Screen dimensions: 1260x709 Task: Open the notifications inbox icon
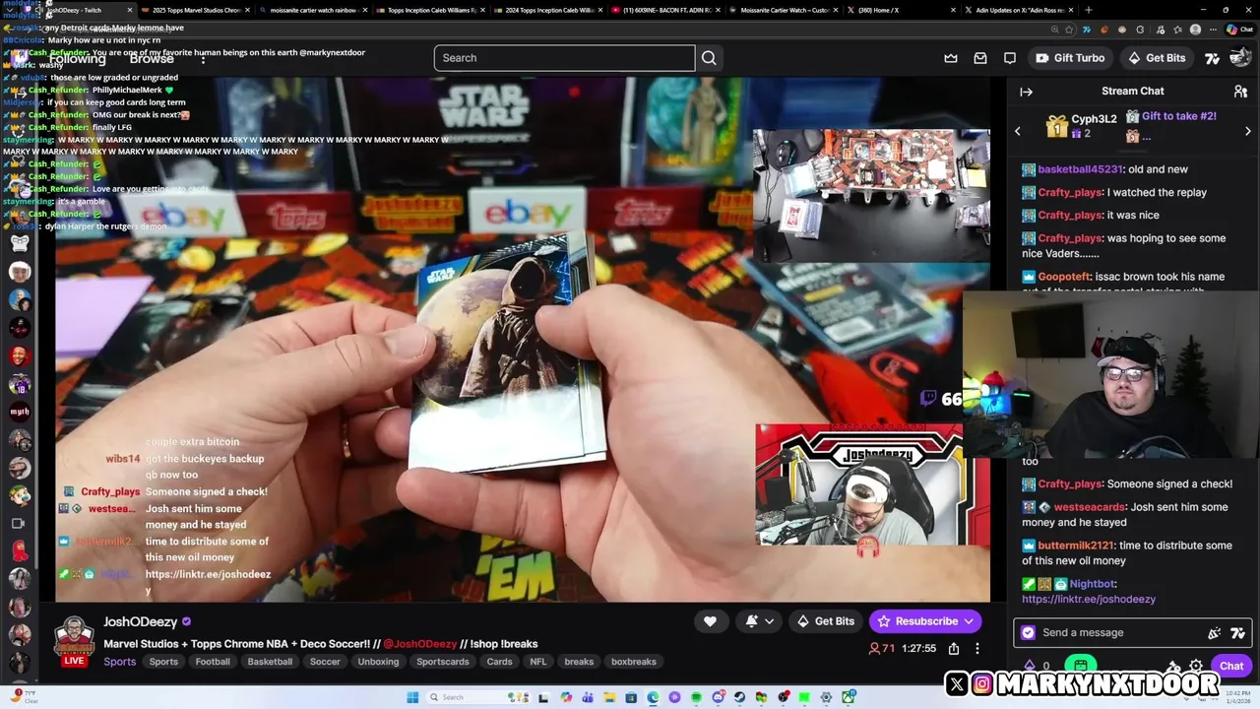coord(980,58)
